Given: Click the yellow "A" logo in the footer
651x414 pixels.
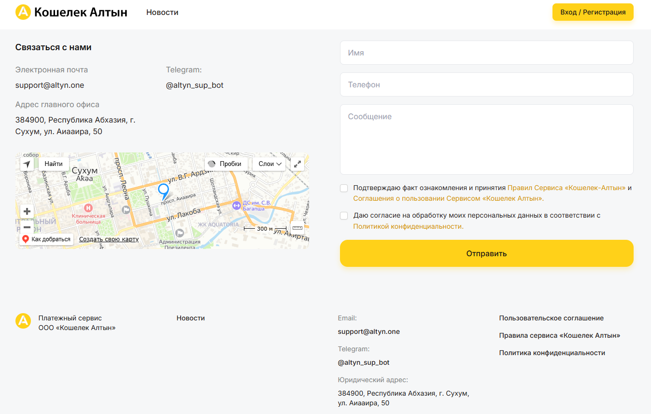Looking at the screenshot, I should [23, 320].
